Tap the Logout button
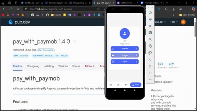The image size is (197, 111). [125, 62]
